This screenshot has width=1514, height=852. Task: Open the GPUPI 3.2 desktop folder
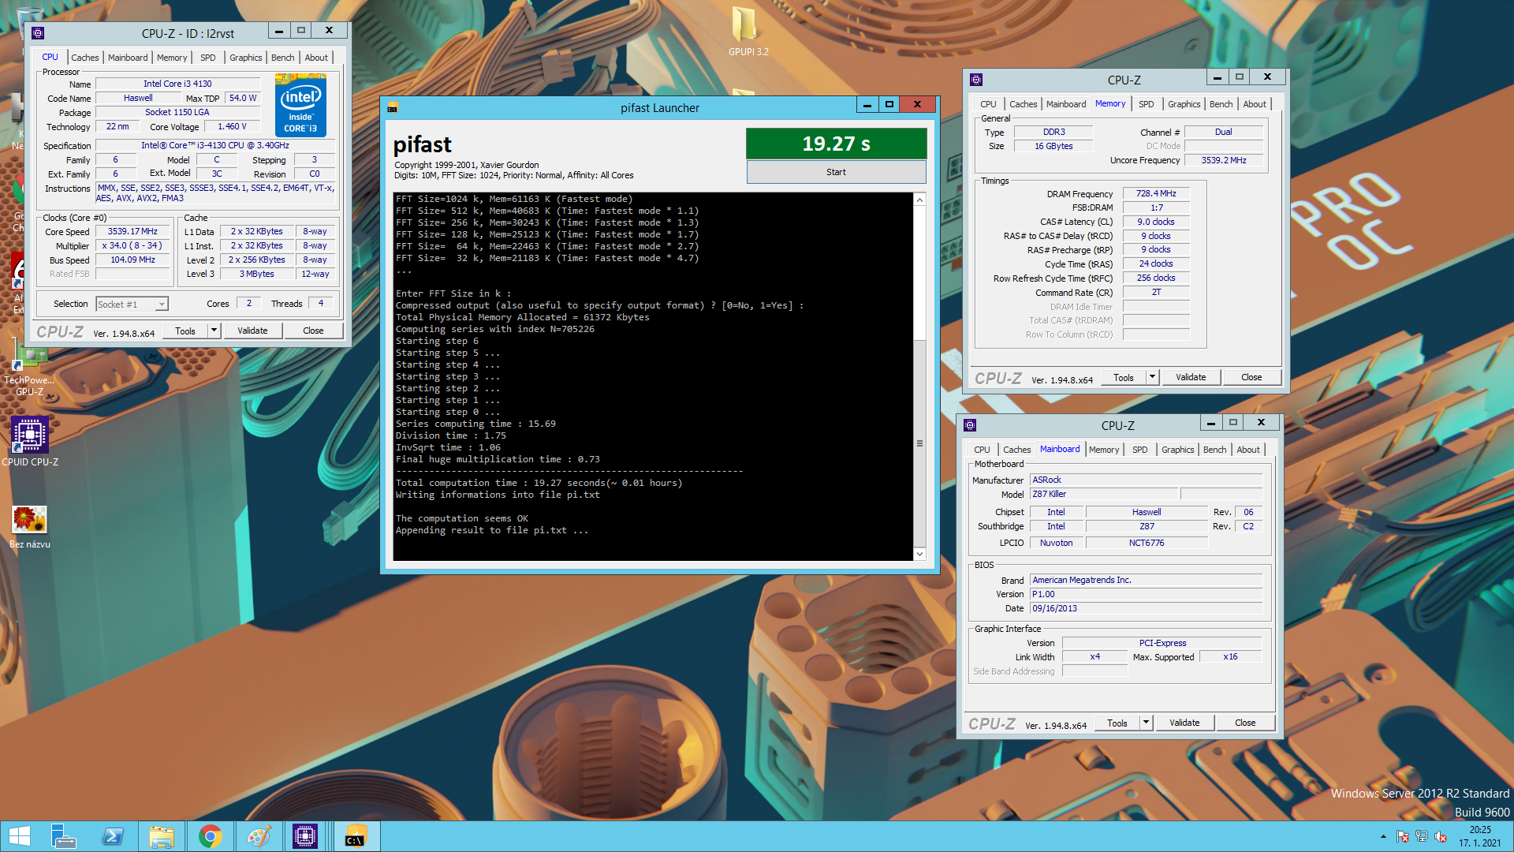pyautogui.click(x=748, y=32)
